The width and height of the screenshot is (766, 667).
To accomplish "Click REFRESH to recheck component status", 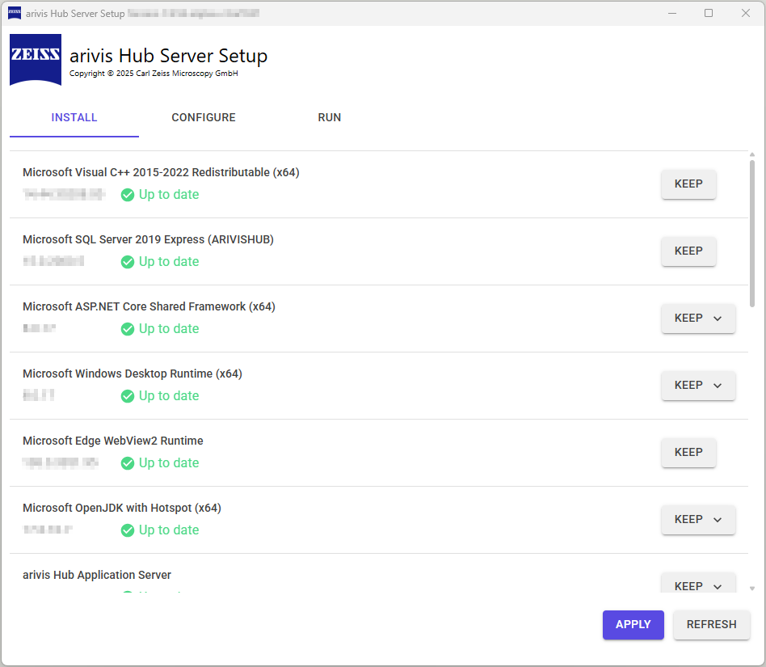I will coord(711,624).
